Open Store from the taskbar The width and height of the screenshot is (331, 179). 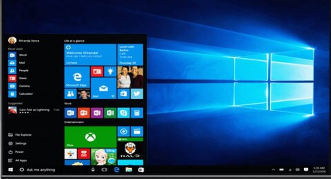pyautogui.click(x=141, y=170)
